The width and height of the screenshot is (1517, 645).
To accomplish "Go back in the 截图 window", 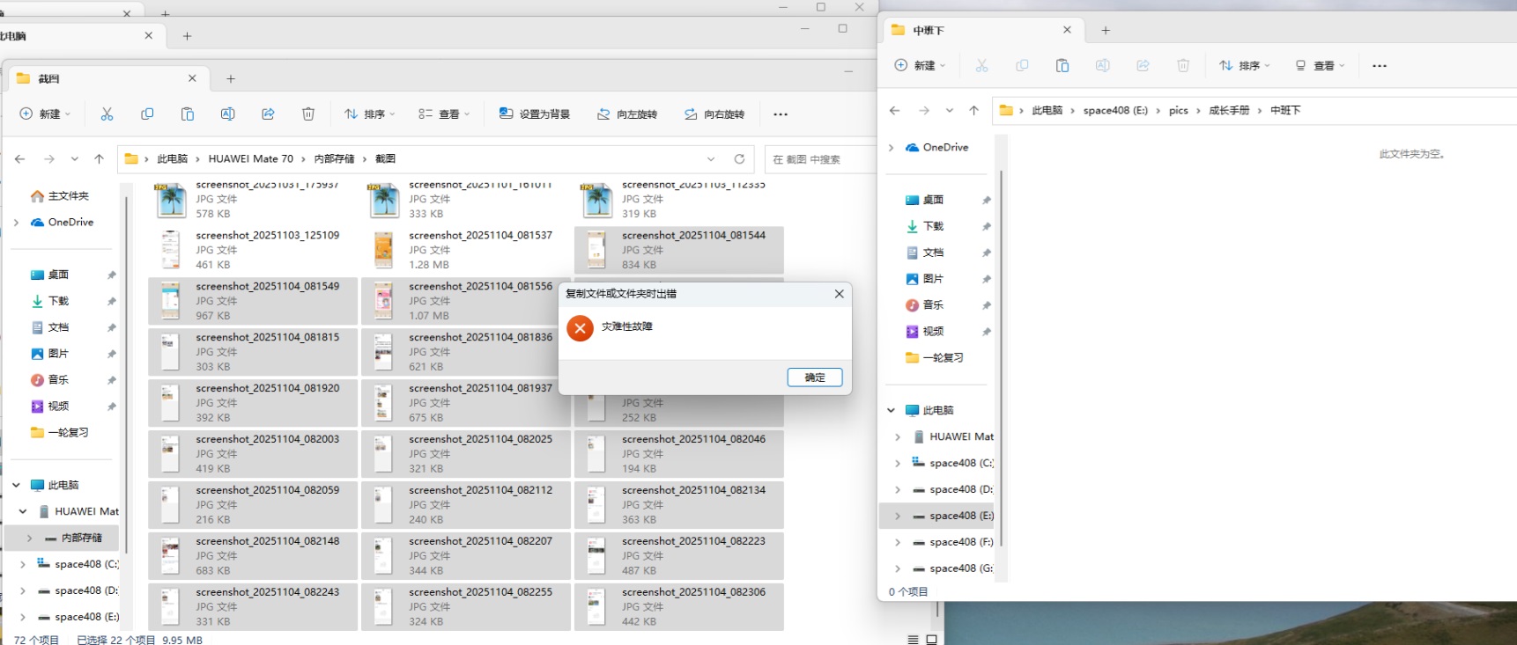I will 20,159.
